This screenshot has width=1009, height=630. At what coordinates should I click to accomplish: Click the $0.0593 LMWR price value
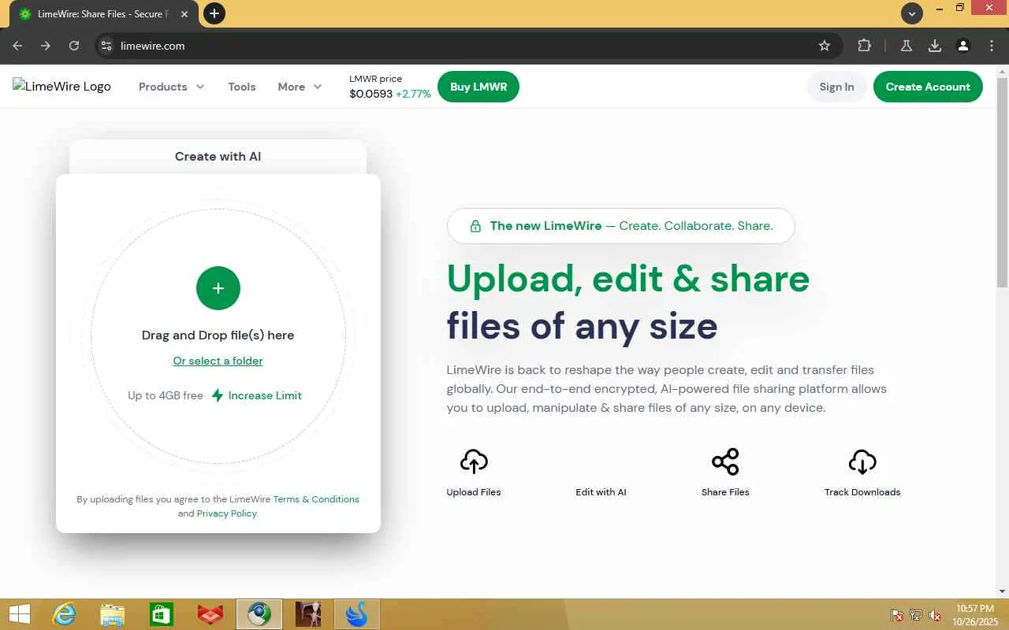[x=370, y=94]
